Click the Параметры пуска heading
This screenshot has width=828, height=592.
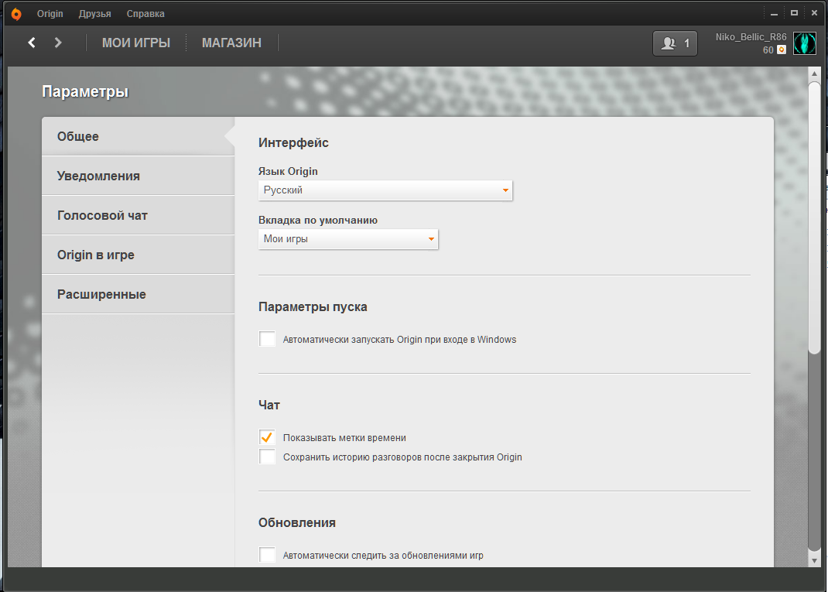[313, 307]
